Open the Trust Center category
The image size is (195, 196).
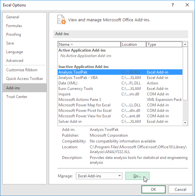point(25,97)
